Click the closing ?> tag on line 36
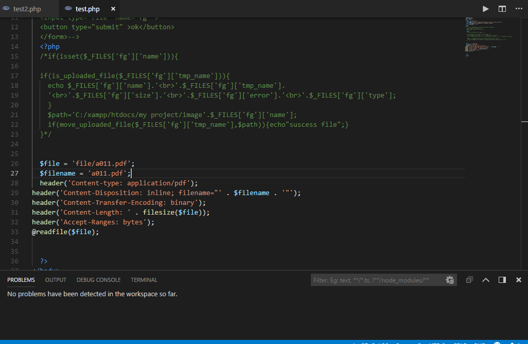This screenshot has height=344, width=528. click(x=44, y=261)
